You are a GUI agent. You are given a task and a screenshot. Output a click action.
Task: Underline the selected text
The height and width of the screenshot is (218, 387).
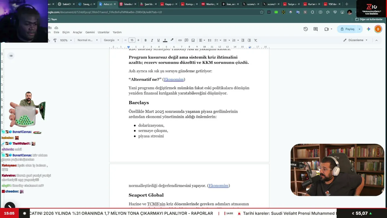pos(158,40)
